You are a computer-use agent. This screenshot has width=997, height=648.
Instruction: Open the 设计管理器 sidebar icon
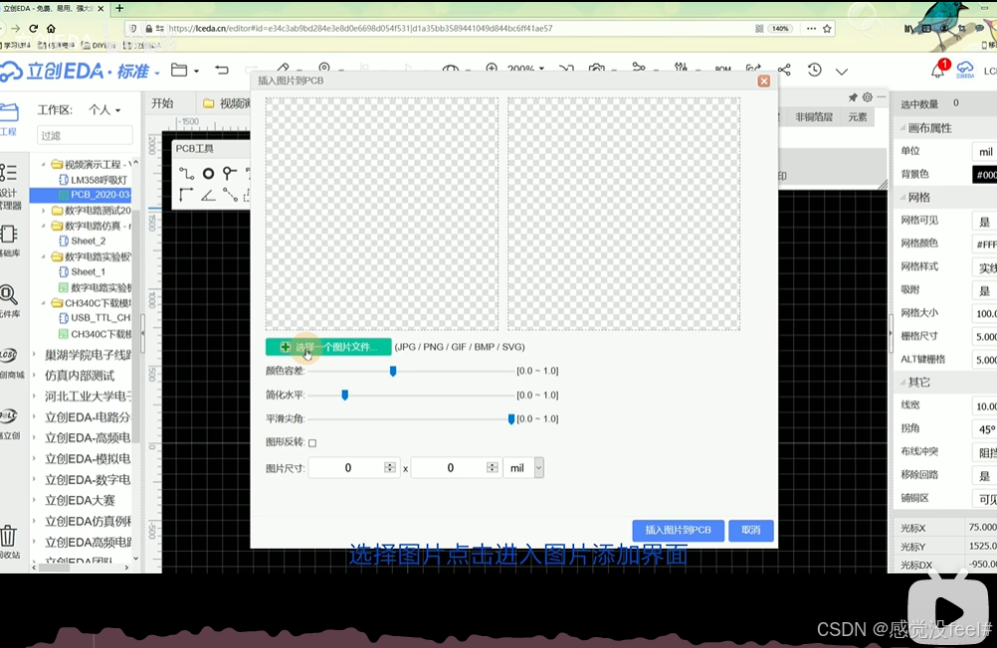point(10,186)
